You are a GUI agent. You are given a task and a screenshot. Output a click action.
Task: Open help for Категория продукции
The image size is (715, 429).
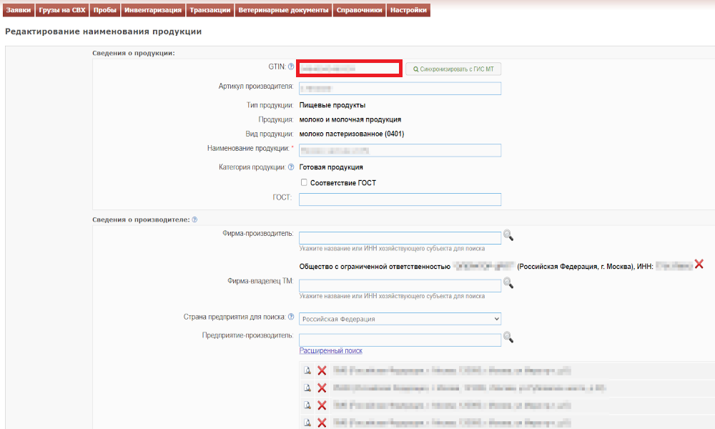click(x=291, y=167)
